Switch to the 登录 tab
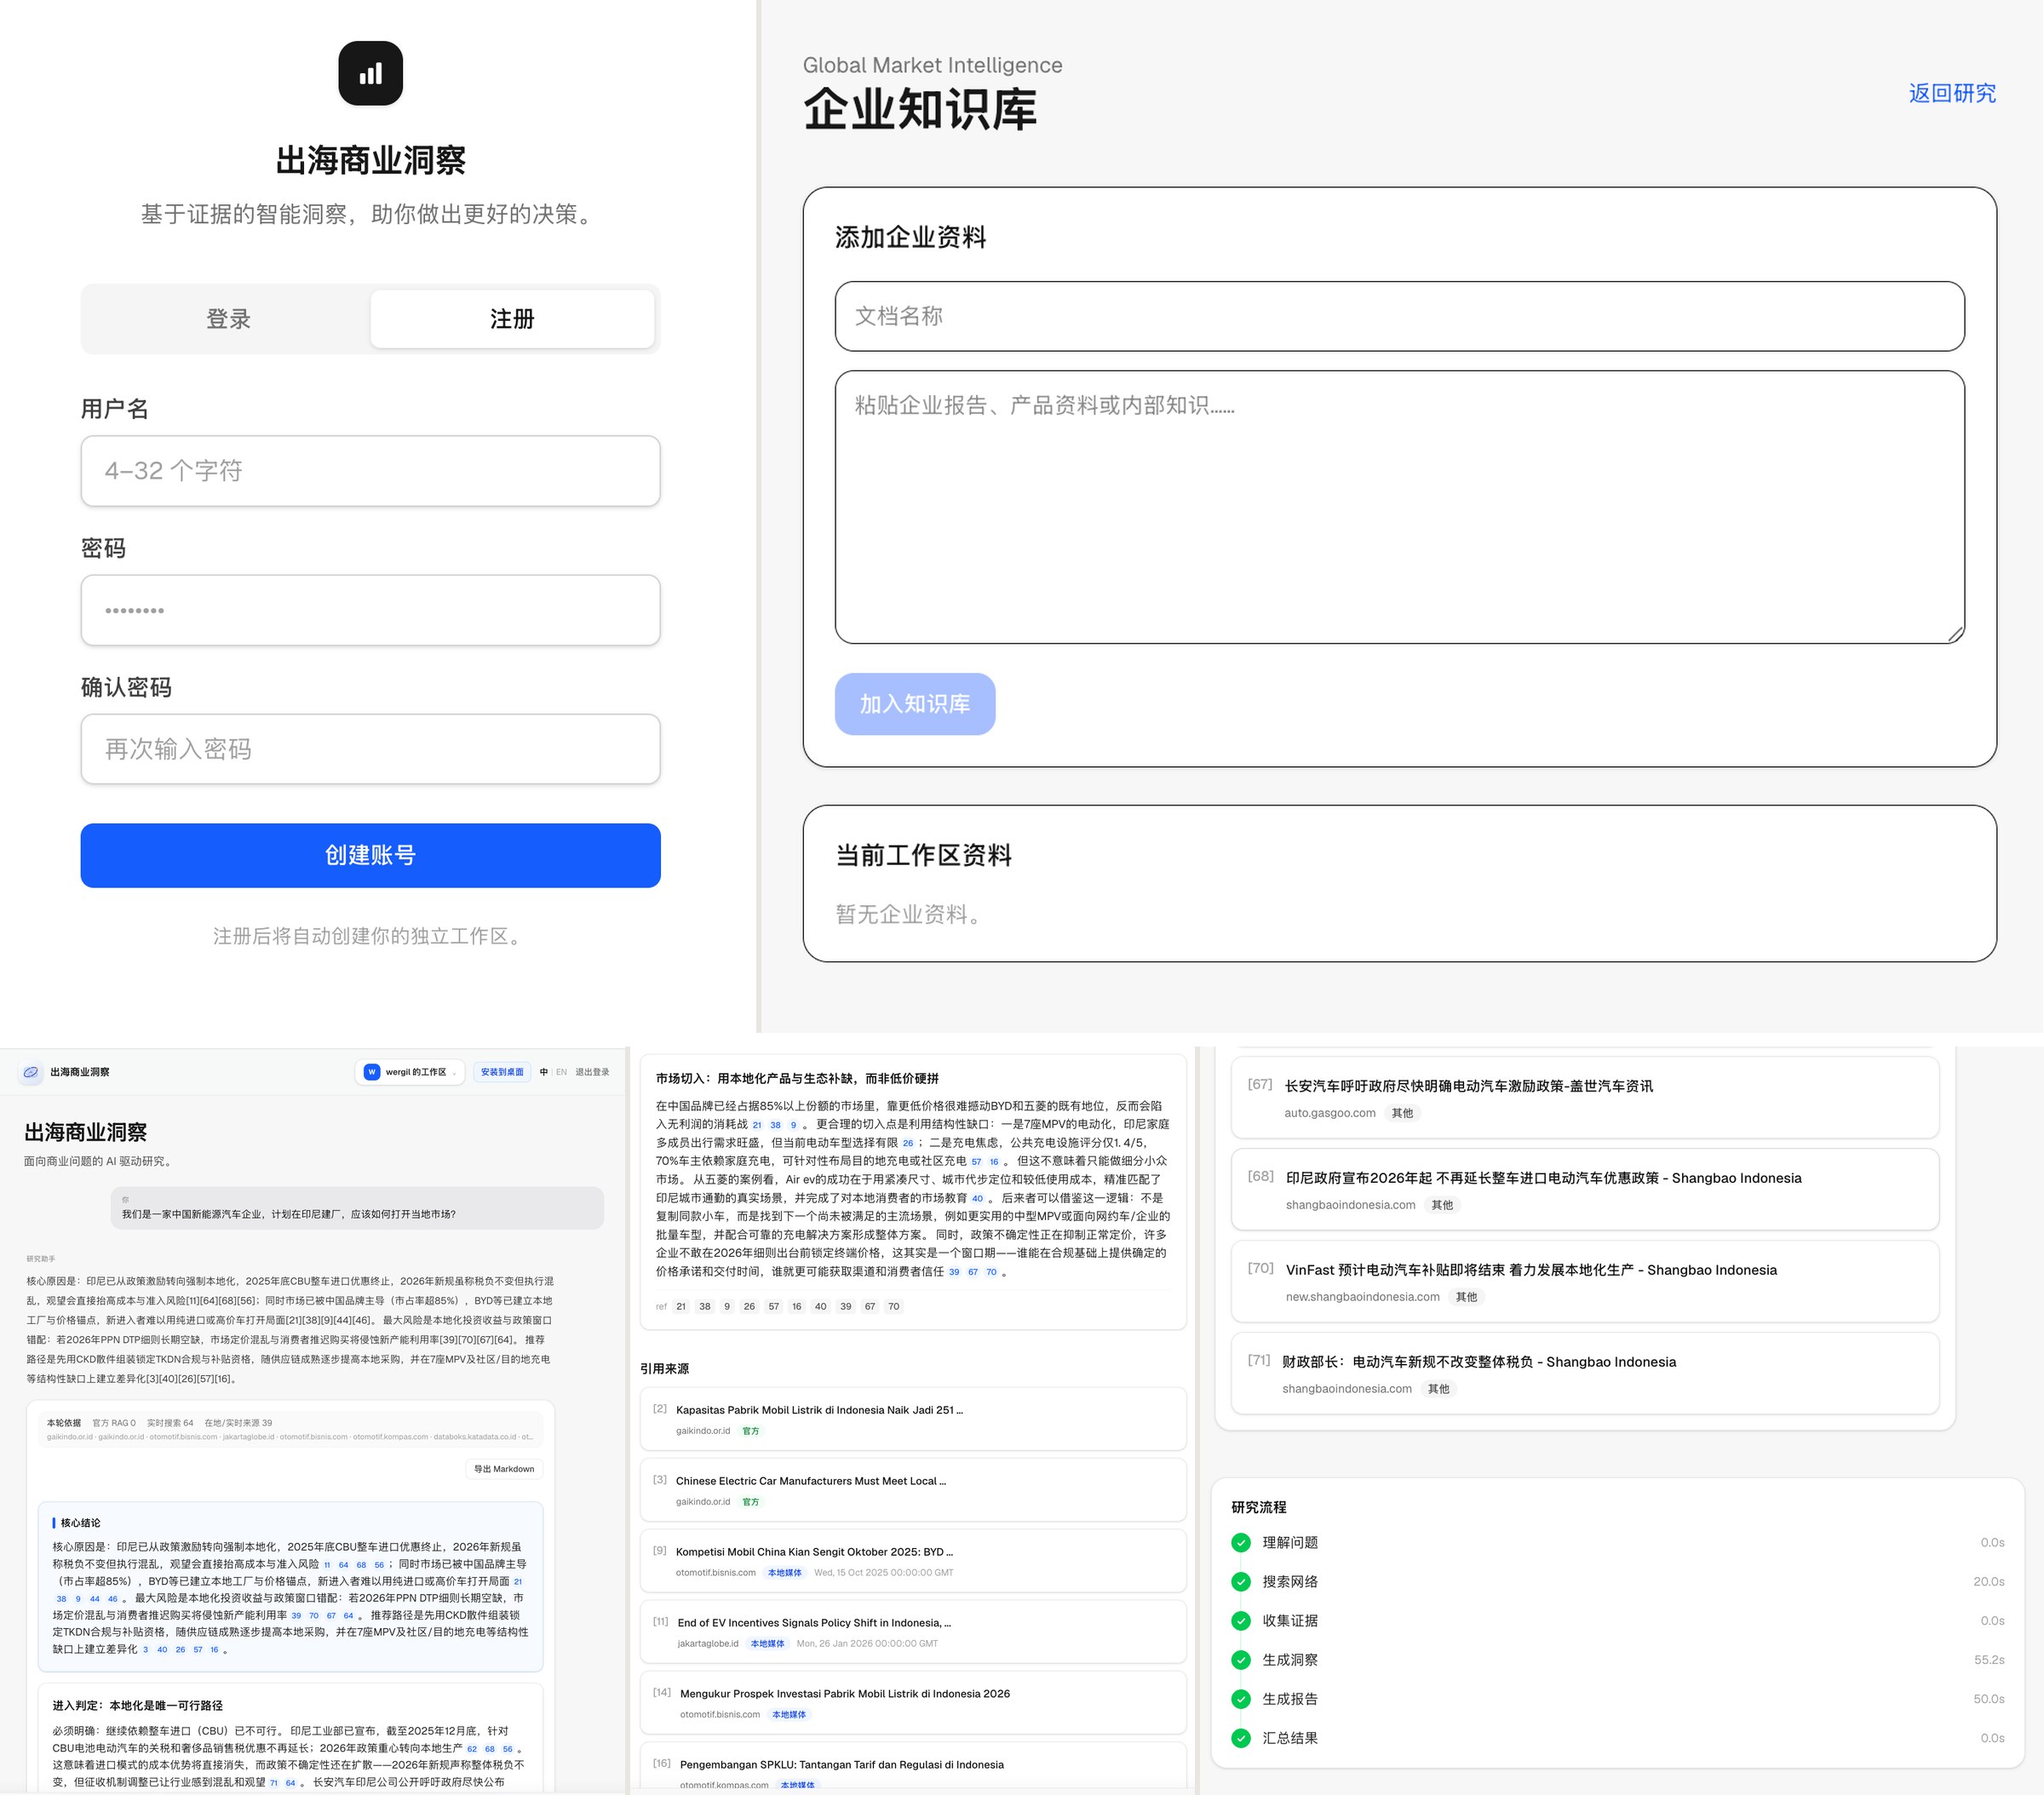 click(228, 319)
